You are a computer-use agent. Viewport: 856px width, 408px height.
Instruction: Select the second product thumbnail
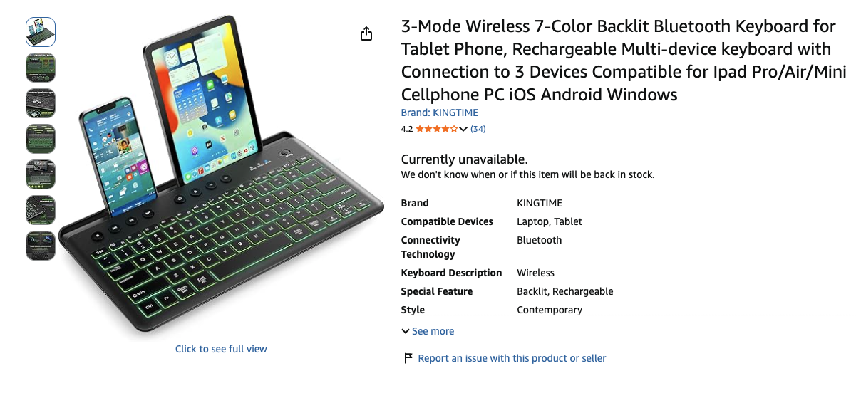41,68
